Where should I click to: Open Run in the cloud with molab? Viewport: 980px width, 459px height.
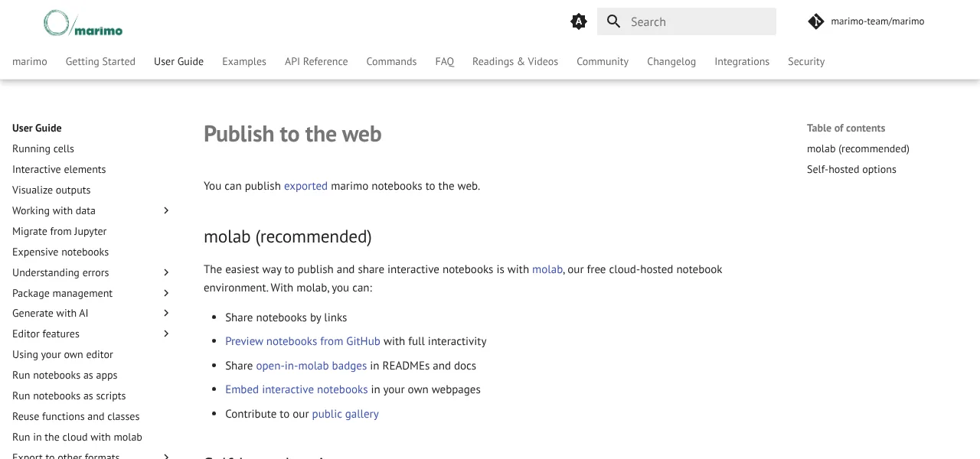click(77, 437)
